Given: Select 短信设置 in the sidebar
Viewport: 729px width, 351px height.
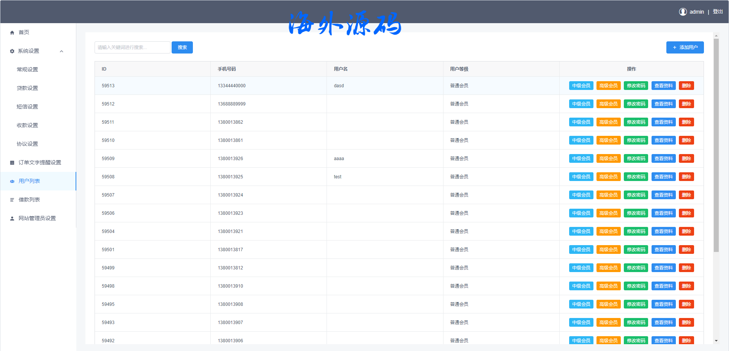Looking at the screenshot, I should point(27,107).
